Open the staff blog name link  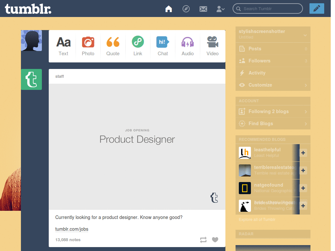60,76
